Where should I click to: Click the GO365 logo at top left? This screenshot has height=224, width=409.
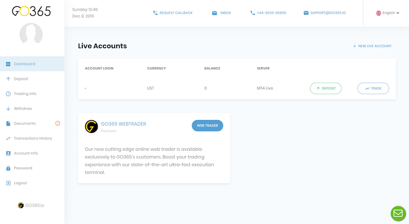(x=31, y=11)
